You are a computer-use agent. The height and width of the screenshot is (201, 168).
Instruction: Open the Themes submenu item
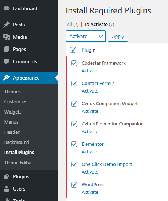tap(12, 92)
